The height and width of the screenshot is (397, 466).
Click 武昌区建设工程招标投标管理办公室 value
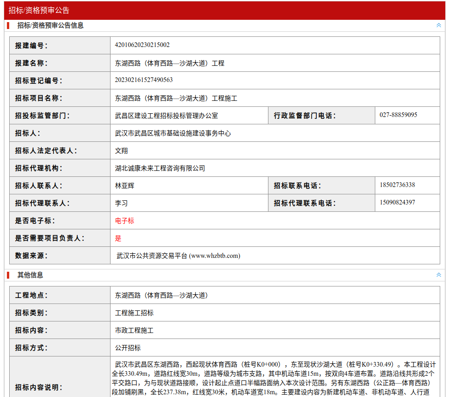[x=166, y=116]
